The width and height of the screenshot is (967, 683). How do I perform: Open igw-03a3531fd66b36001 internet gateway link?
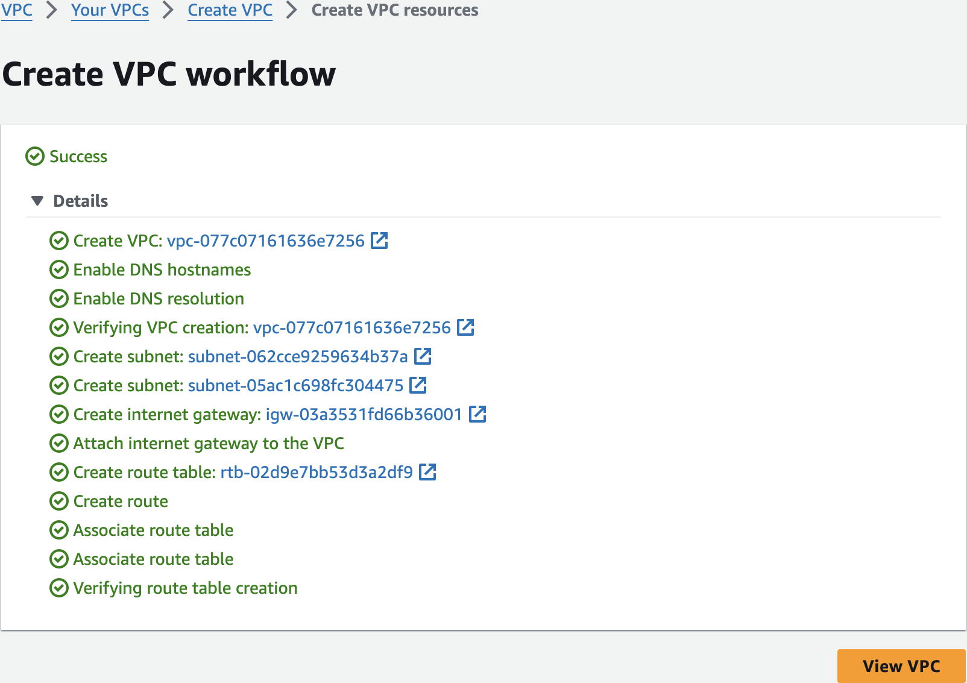[364, 415]
